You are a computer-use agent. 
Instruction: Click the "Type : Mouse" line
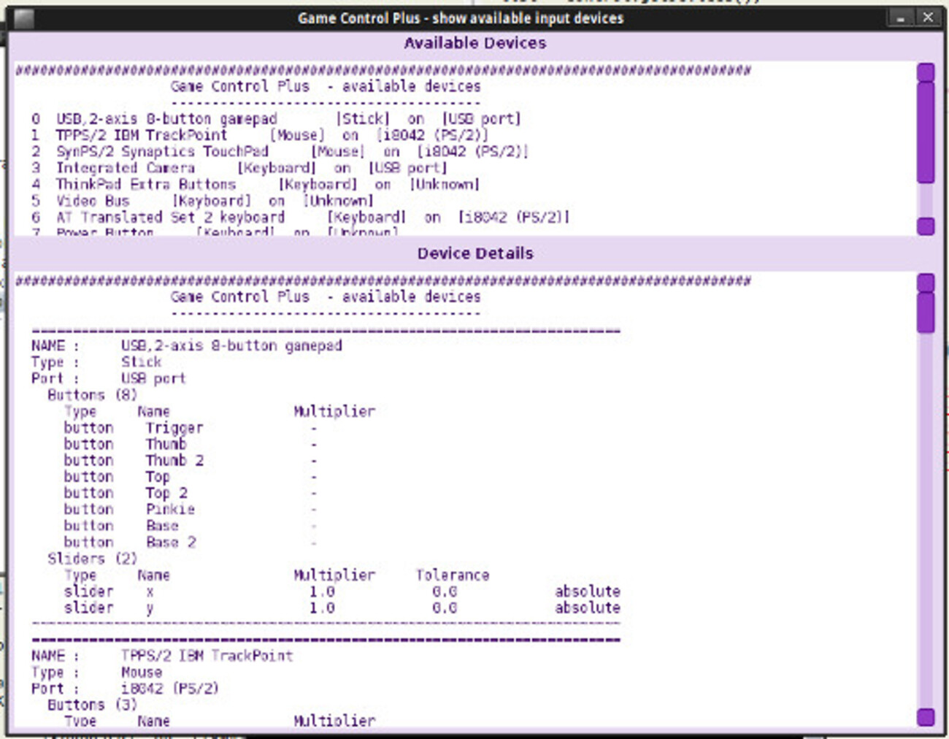point(96,673)
